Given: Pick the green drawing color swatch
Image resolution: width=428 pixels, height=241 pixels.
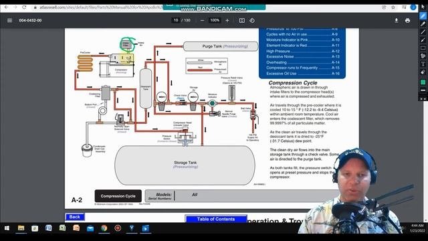Looking at the screenshot, I should point(423,82).
